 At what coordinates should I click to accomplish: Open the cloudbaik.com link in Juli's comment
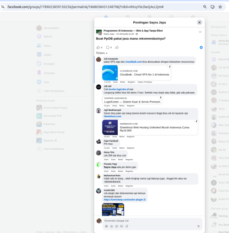tap(134, 62)
